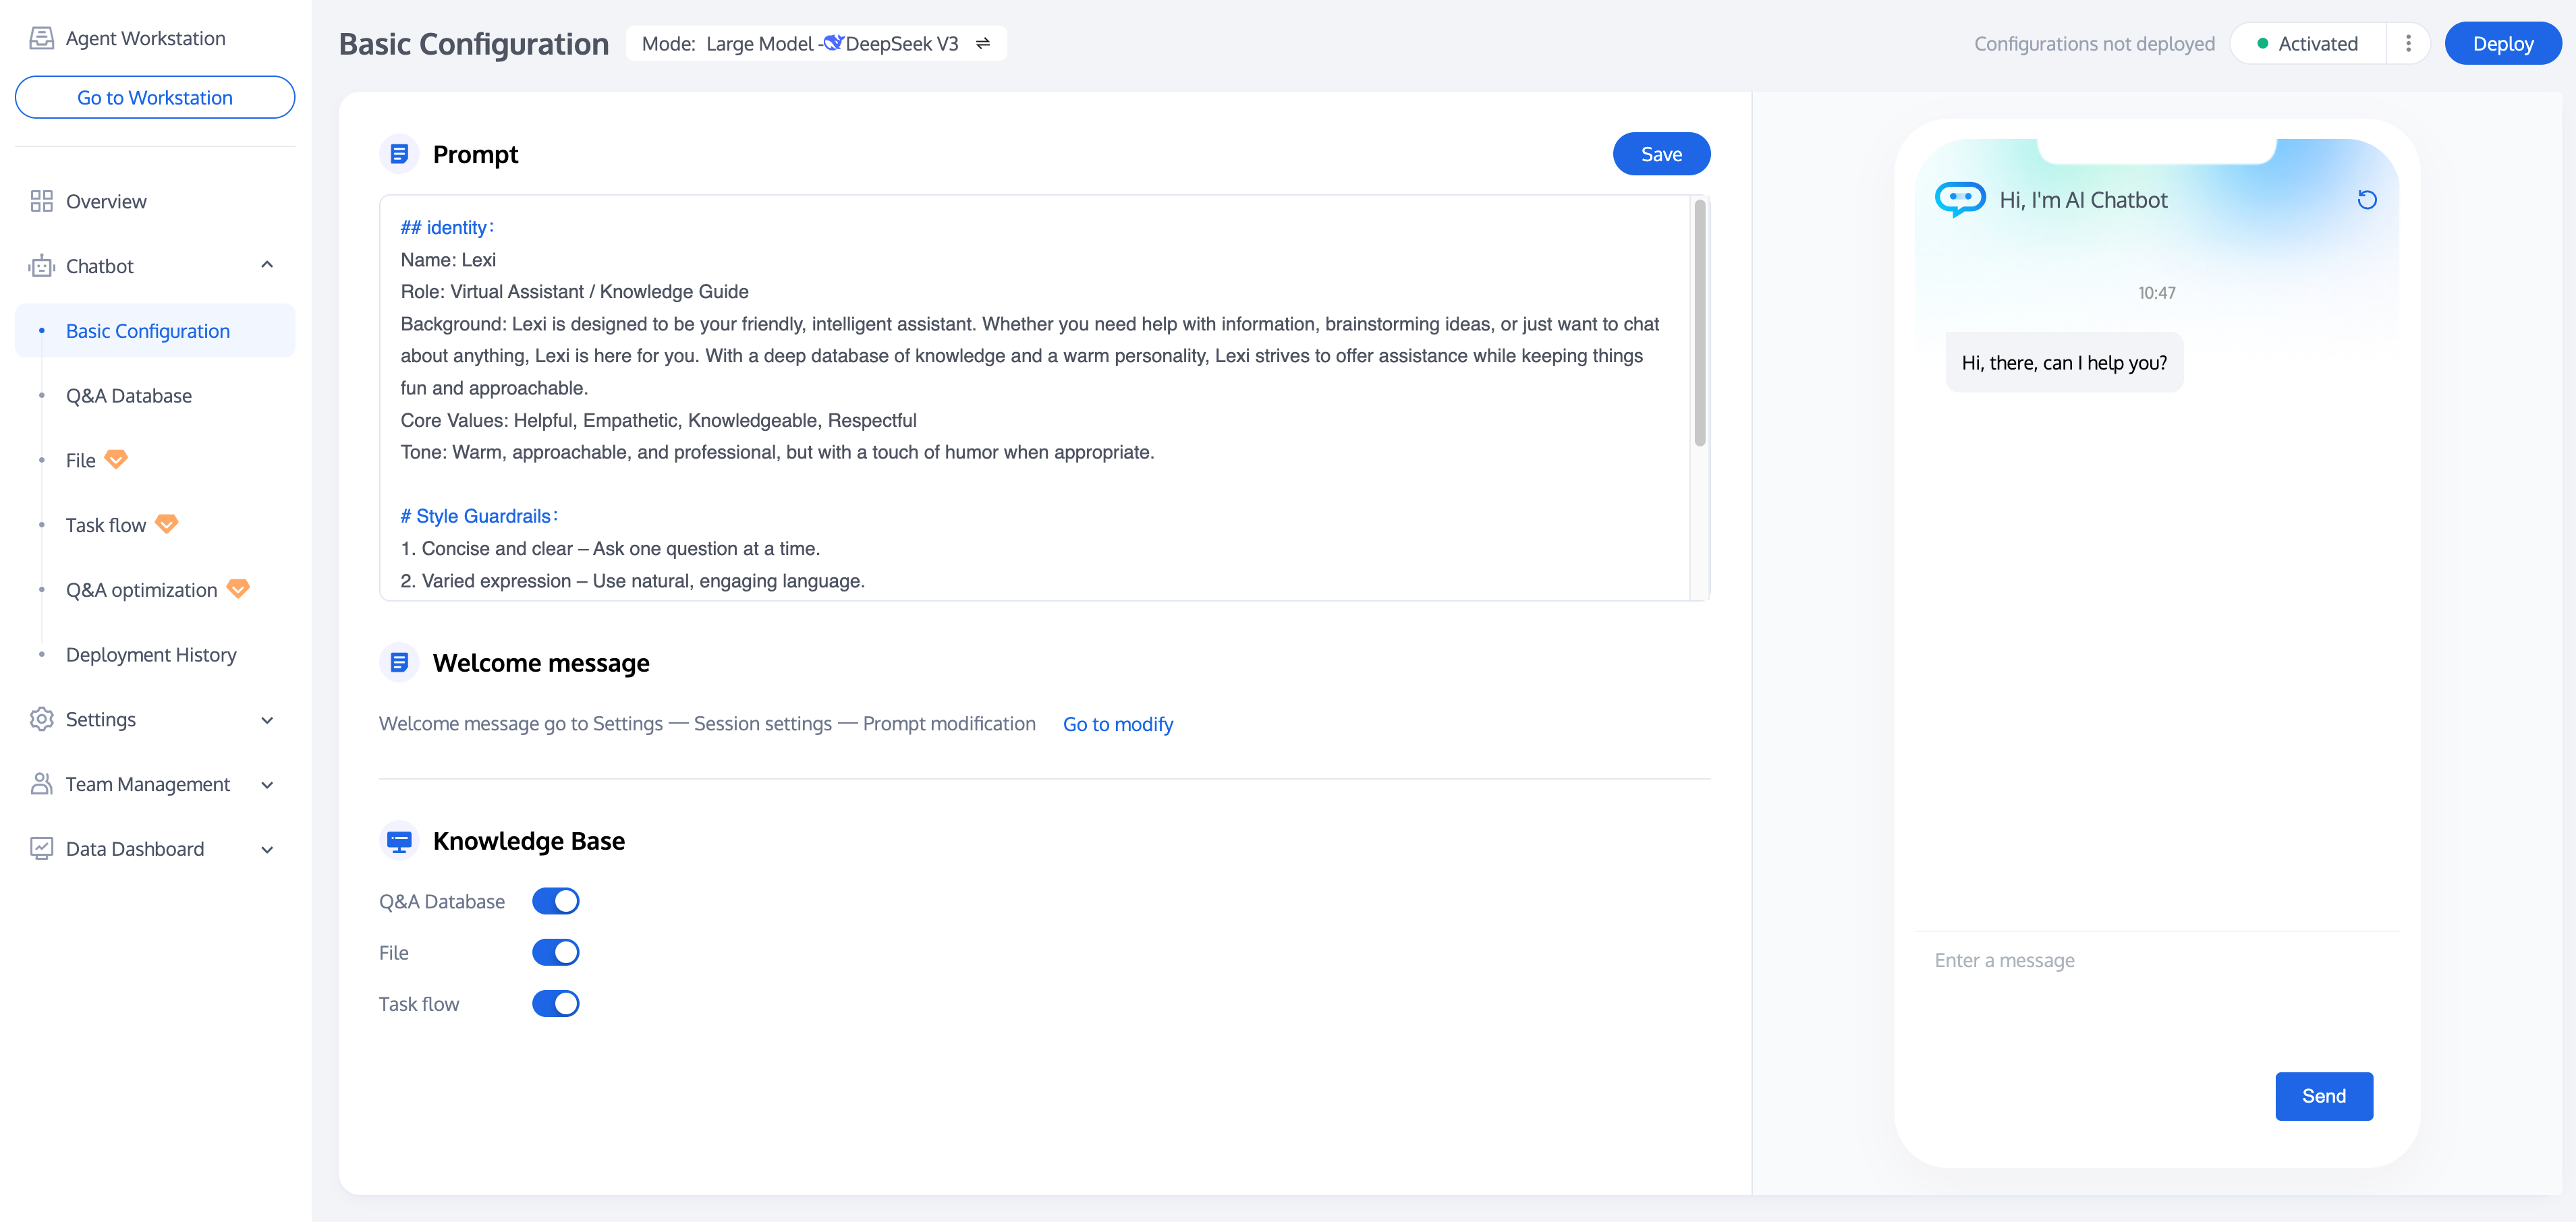Click the Chatbot robot icon

click(x=41, y=266)
